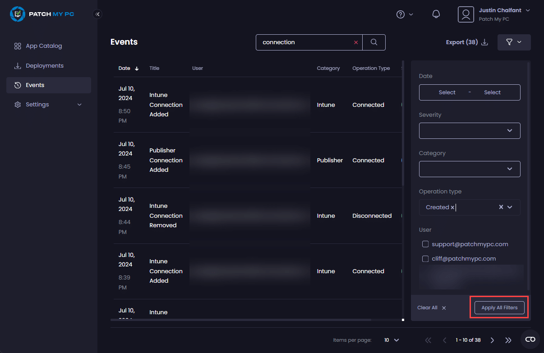Open the Severity dropdown

(x=470, y=131)
